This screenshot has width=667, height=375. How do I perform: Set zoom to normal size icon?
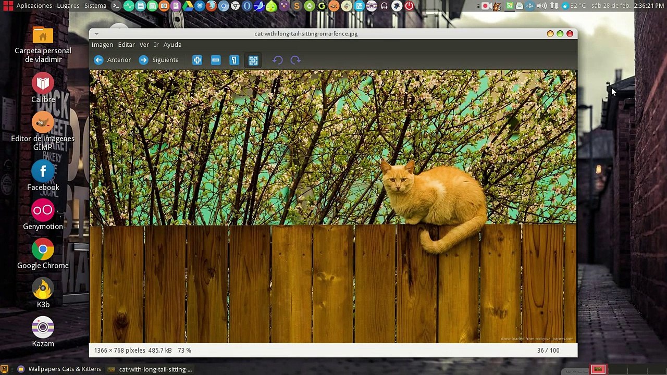234,60
